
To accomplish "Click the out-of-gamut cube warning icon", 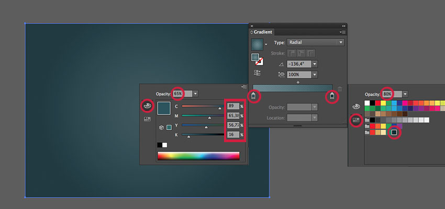I will point(161,127).
